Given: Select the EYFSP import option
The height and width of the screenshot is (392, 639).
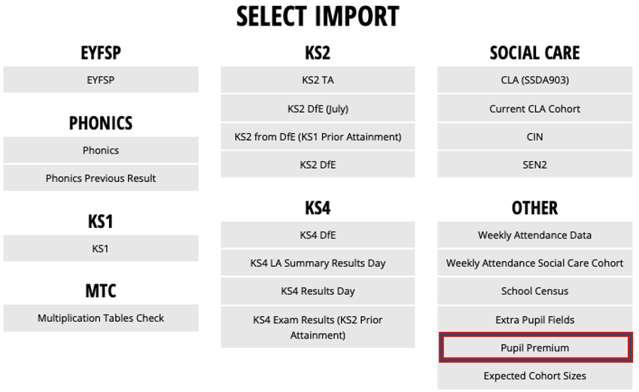Looking at the screenshot, I should [101, 80].
